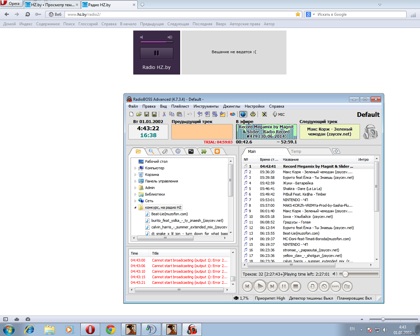Click the Copy icon in RadioBOSS toolbar
The height and width of the screenshot is (336, 420).
point(172,114)
